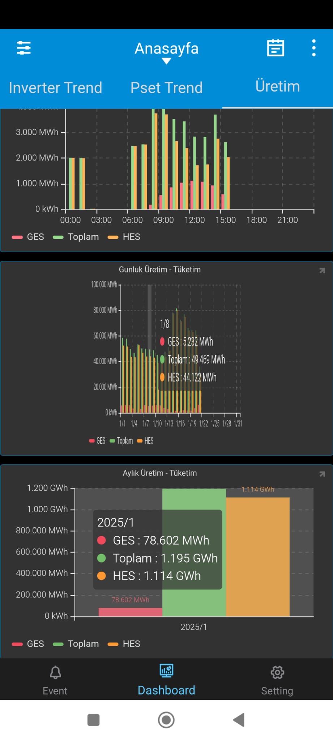The width and height of the screenshot is (333, 740).
Task: Toggle Toplam series in daily chart legend
Action: point(121,441)
